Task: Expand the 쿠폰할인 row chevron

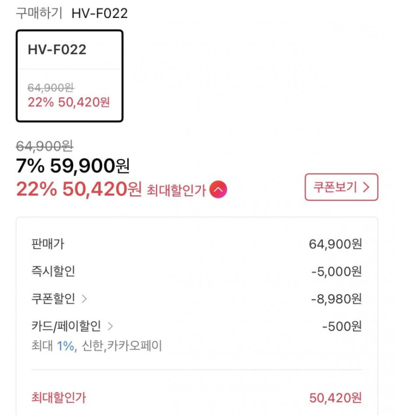Action: click(x=84, y=299)
